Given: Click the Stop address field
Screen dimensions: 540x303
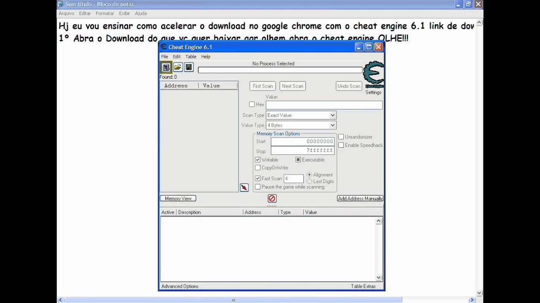Looking at the screenshot, I should coord(302,151).
